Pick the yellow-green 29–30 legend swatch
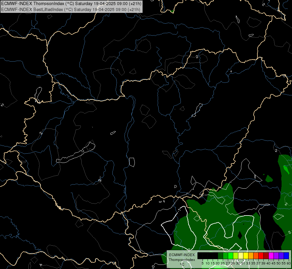This screenshot has height=269, width=292. coord(236,256)
